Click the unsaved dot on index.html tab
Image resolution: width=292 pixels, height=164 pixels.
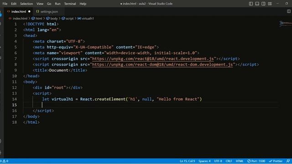(x=29, y=11)
